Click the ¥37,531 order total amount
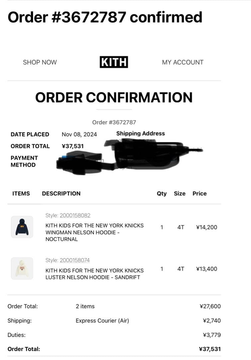Viewport: 251px width, 360px height. point(72,146)
